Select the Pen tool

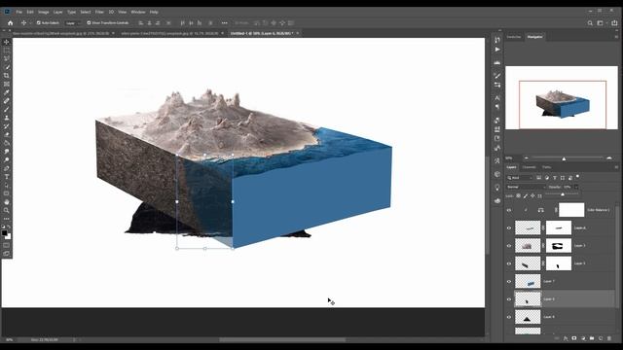tap(7, 168)
